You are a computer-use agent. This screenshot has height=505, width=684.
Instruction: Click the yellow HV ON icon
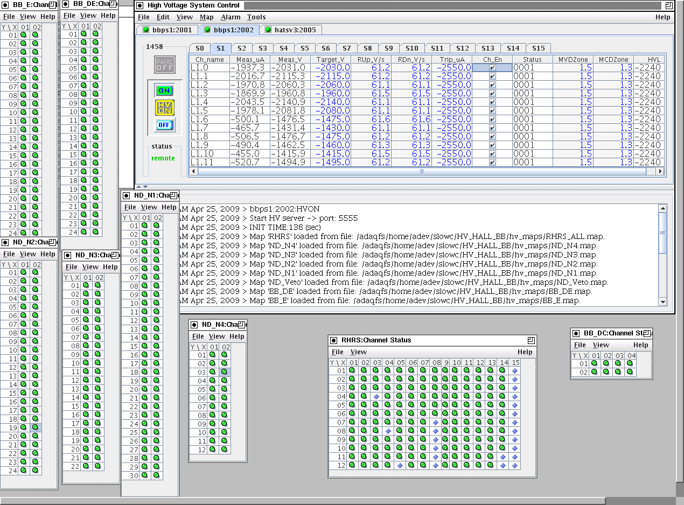click(x=164, y=108)
